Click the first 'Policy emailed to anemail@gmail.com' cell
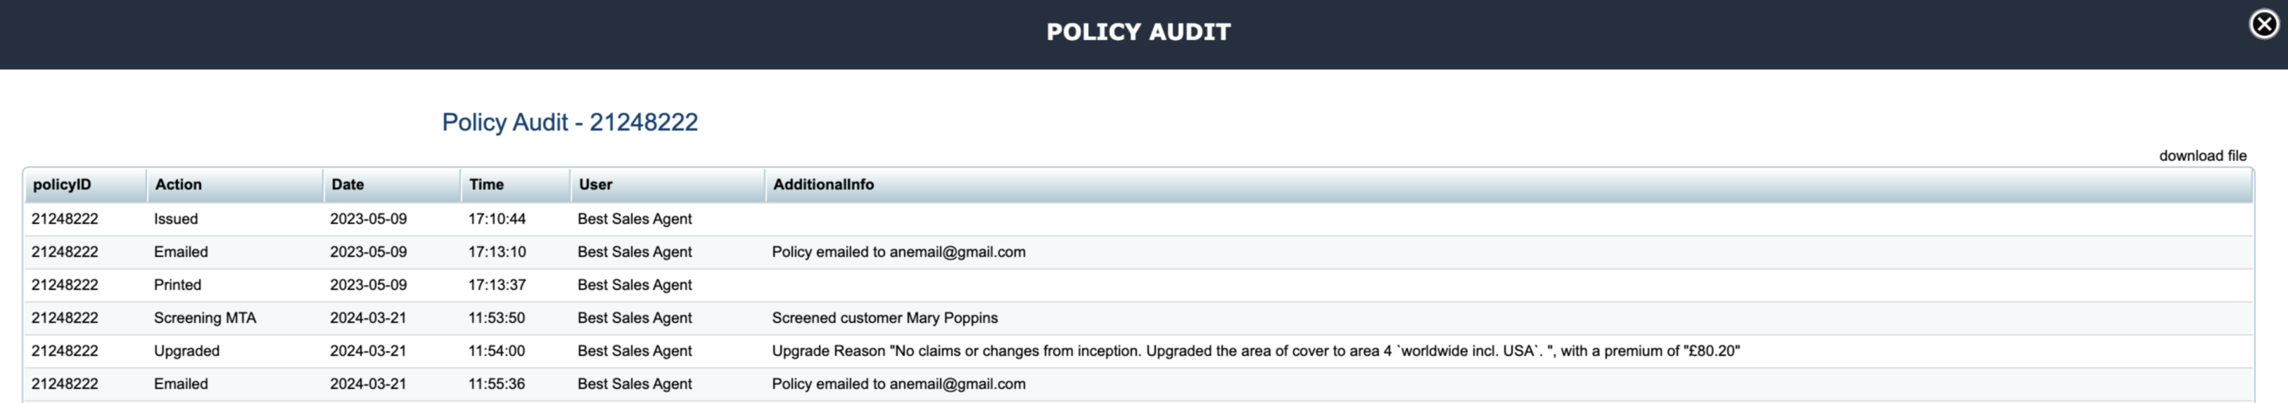2288x403 pixels. 899,253
